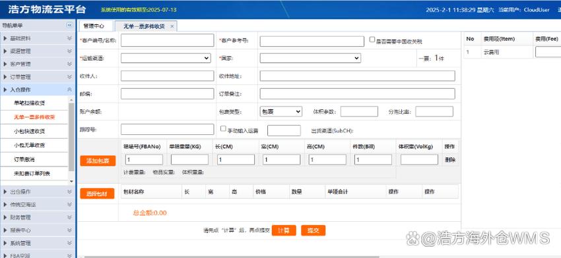Focus the 体积参数 input field
This screenshot has width=561, height=258.
click(359, 112)
